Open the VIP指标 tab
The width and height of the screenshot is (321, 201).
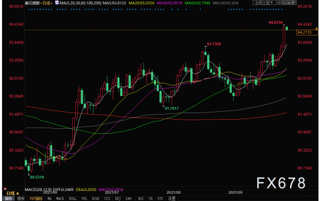(36, 198)
